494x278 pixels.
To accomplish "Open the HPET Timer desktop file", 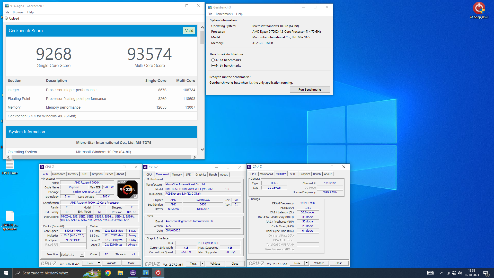I will (10, 167).
